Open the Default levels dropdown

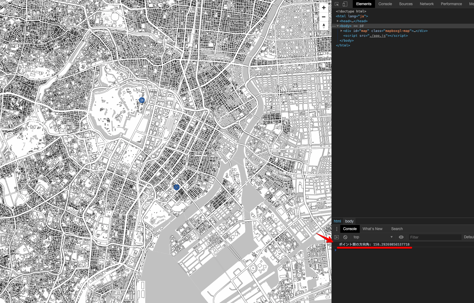469,237
